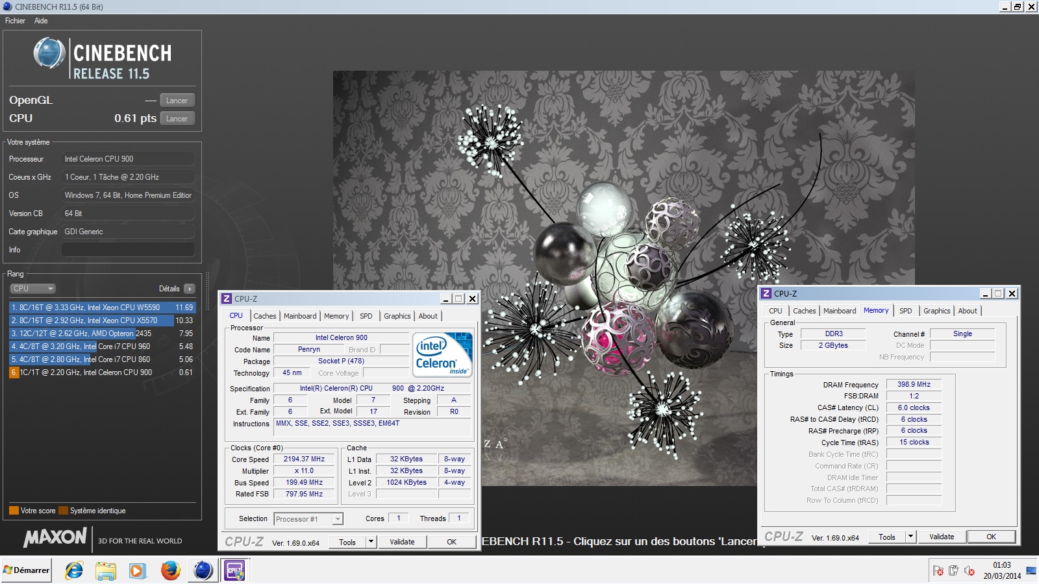Switch to Memory tab in left CPU-Z
This screenshot has width=1039, height=584.
(x=336, y=316)
